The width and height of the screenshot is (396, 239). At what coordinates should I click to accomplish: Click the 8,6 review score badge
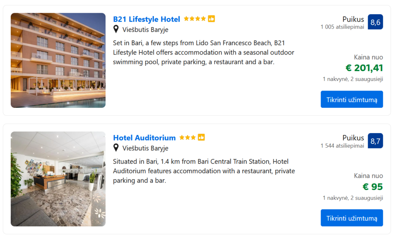pyautogui.click(x=375, y=22)
